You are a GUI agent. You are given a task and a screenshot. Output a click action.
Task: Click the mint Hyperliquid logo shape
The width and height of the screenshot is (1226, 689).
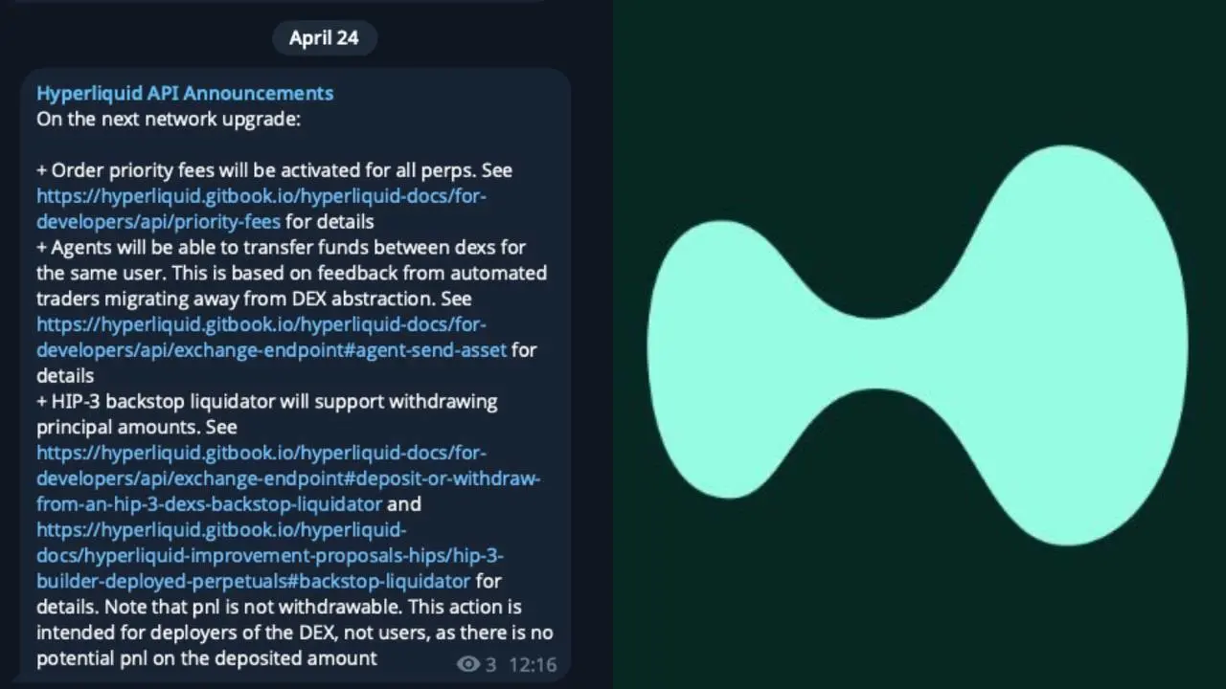click(x=917, y=344)
